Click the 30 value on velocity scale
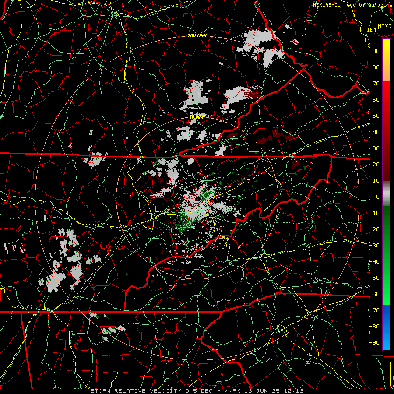 376,148
